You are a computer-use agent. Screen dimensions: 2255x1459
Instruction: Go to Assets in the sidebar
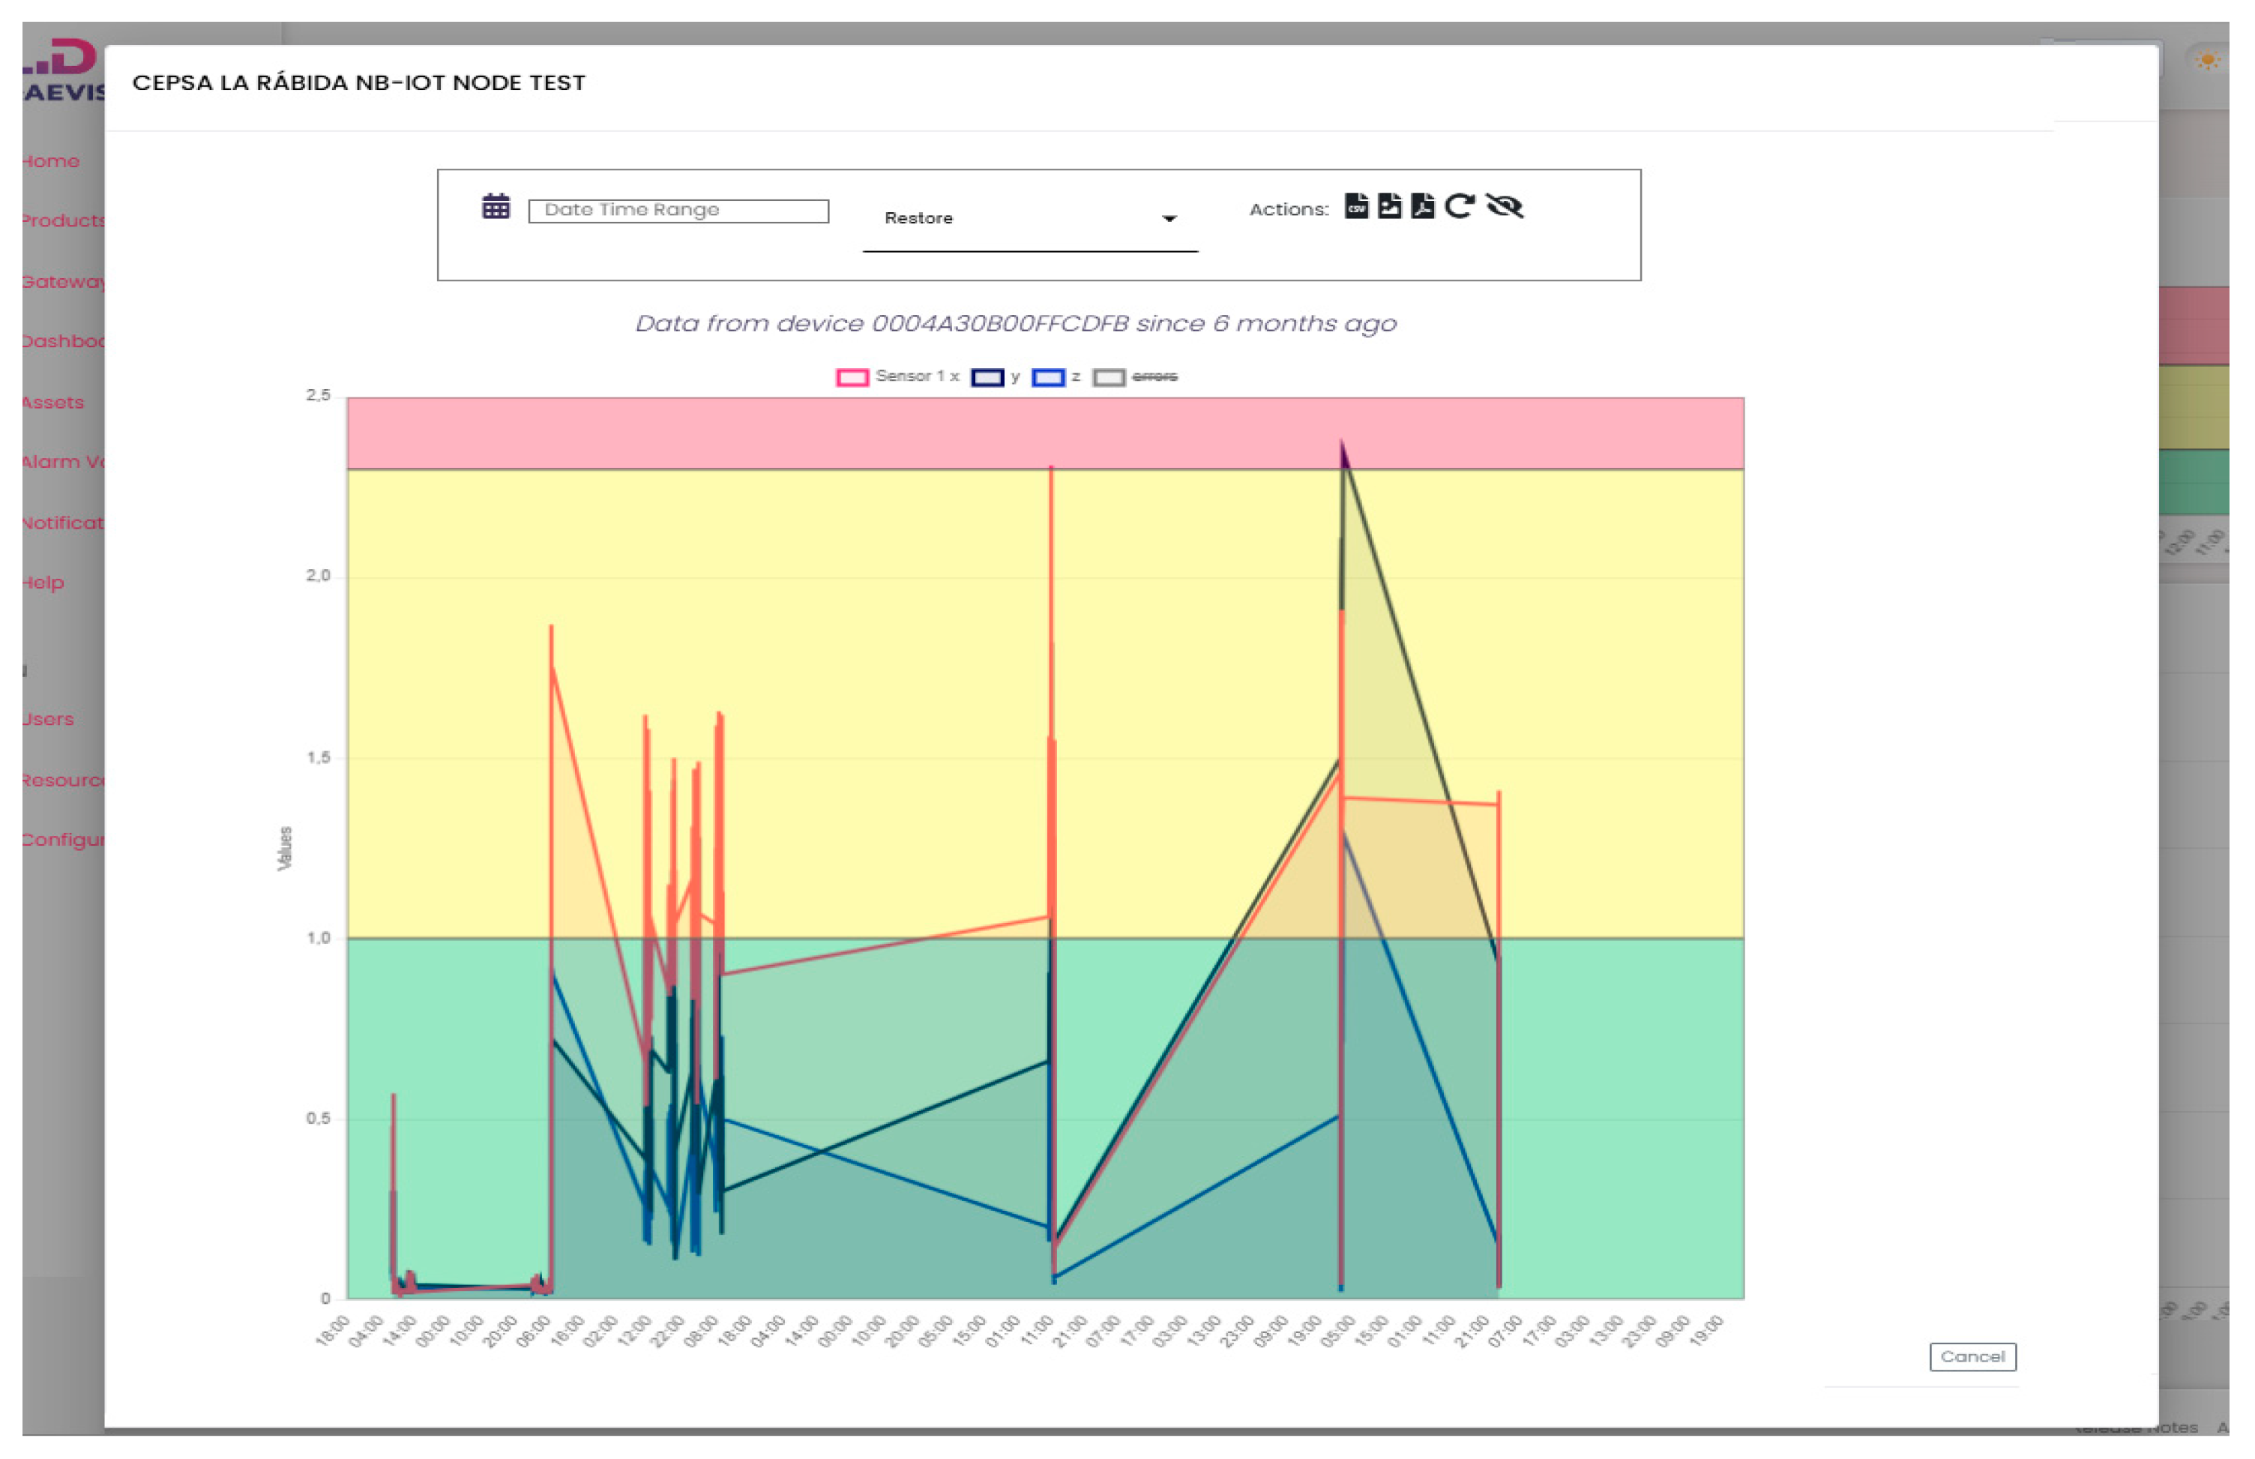[53, 403]
